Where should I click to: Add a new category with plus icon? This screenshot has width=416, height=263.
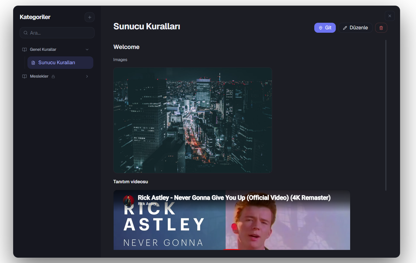point(90,17)
